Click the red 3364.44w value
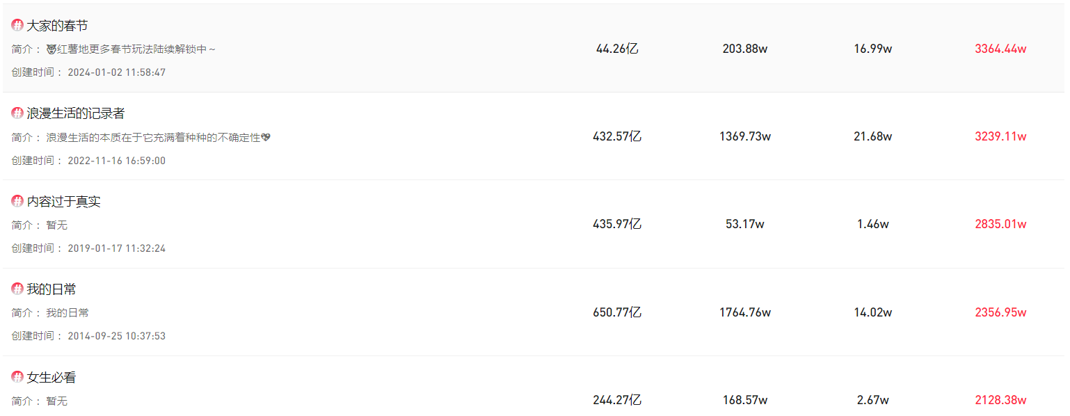Viewport: 1070px width, 416px height. tap(1000, 49)
